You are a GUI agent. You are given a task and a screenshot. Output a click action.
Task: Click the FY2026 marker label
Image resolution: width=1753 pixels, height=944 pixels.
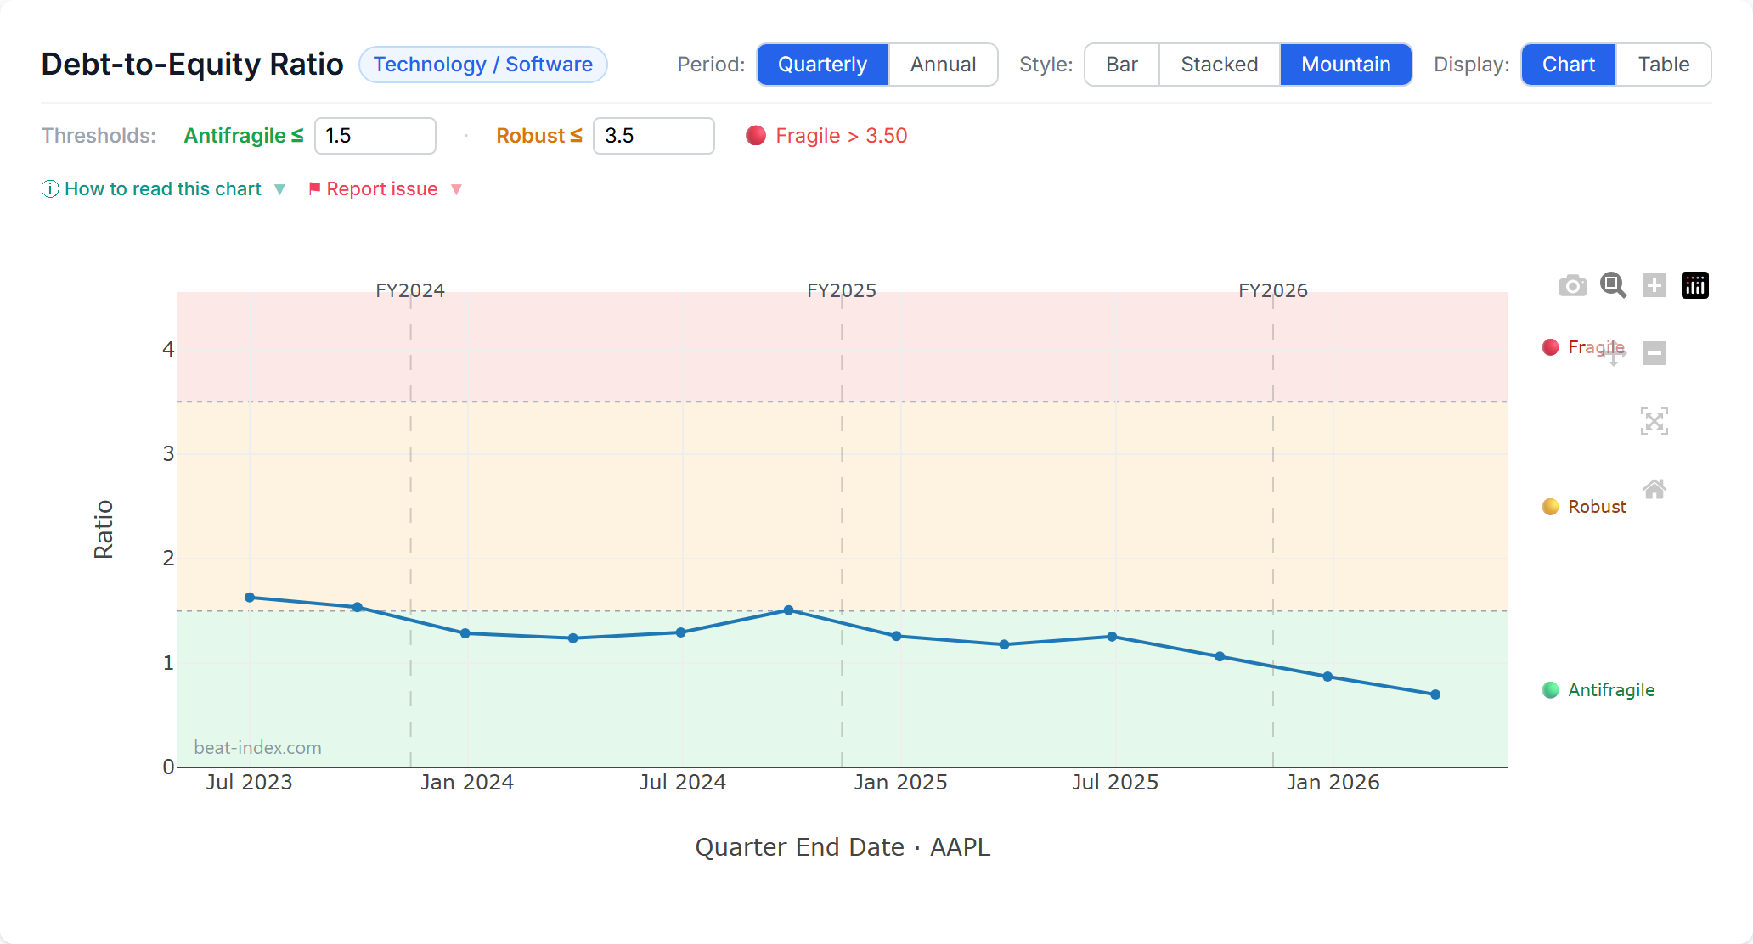1273,290
